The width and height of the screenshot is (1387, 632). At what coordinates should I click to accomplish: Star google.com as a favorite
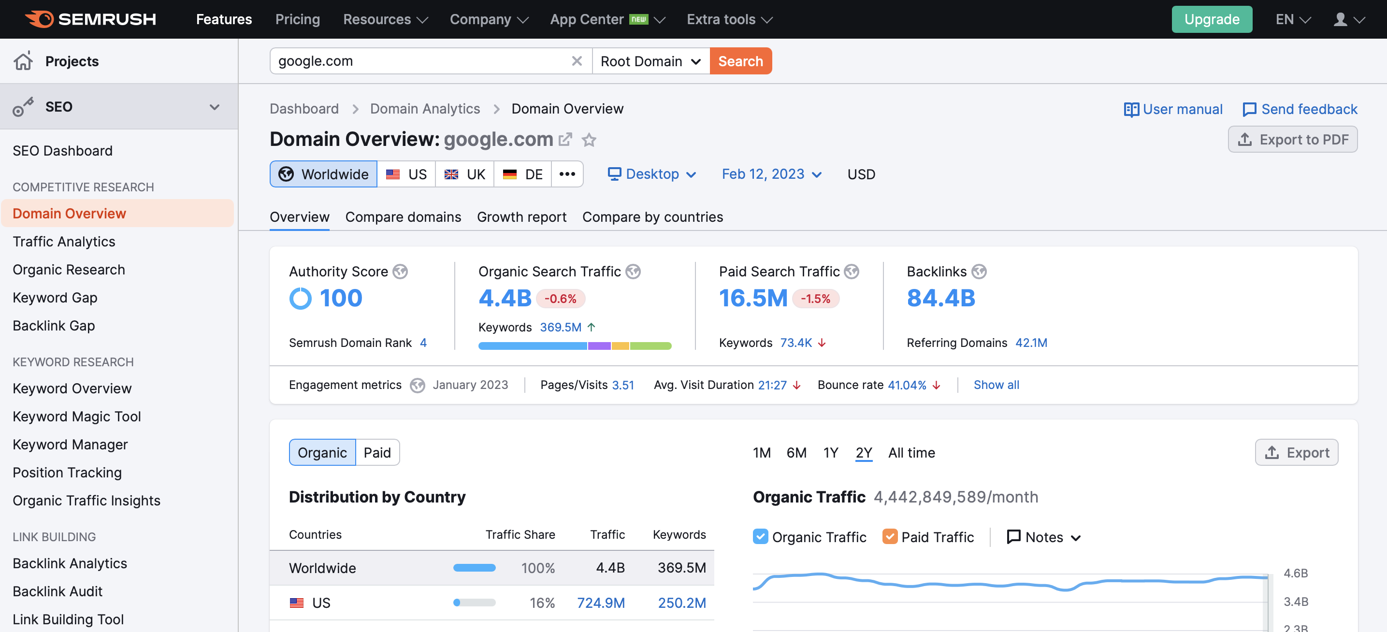coord(589,140)
